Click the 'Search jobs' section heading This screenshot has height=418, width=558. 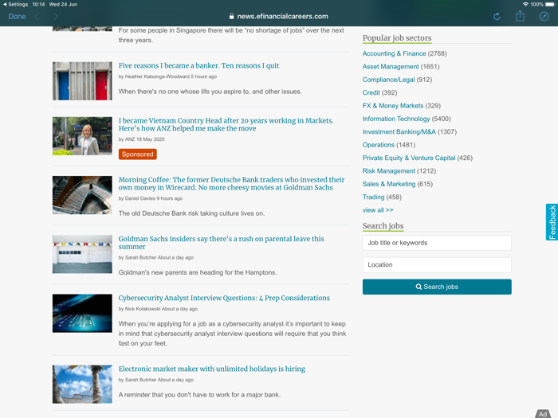tap(383, 226)
